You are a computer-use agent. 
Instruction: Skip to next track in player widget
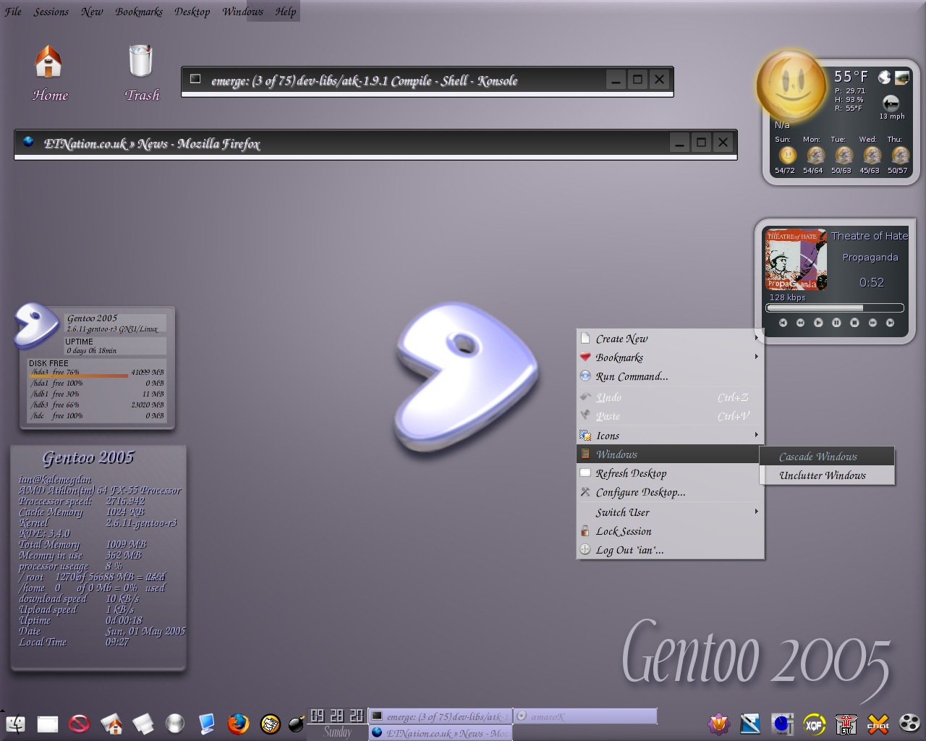tap(890, 323)
